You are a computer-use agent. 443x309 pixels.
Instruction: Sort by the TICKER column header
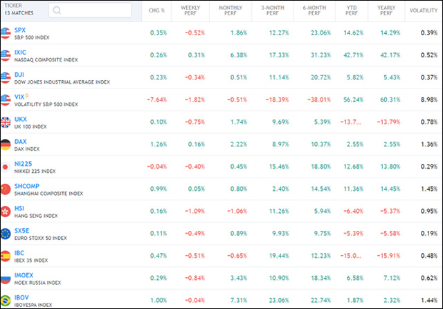13,6
